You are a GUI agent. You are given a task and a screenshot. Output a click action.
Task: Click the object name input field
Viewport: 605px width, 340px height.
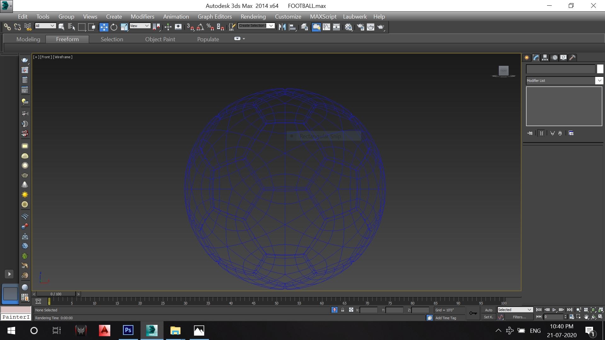point(561,69)
